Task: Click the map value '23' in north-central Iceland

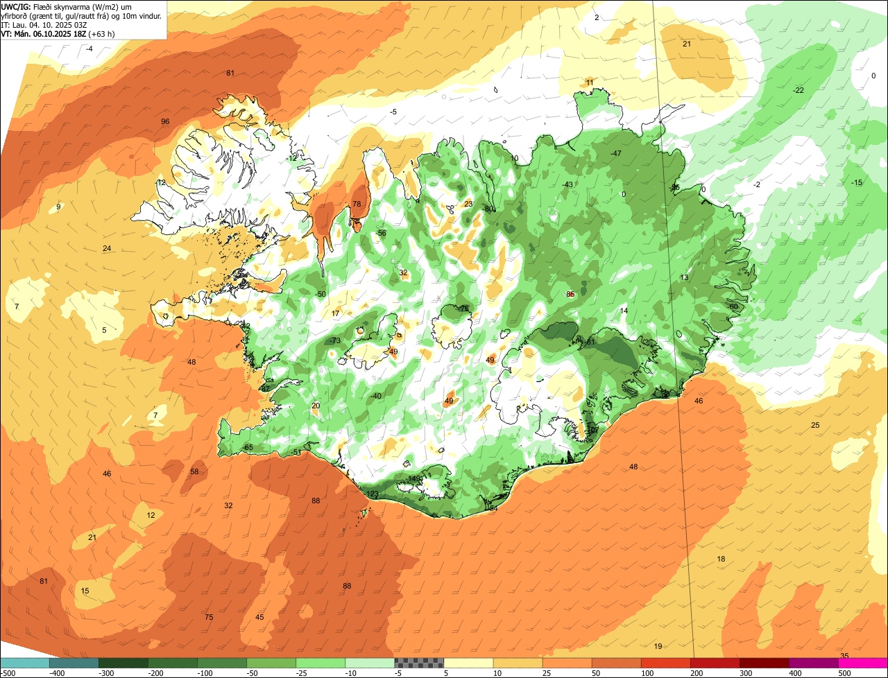Action: (468, 204)
